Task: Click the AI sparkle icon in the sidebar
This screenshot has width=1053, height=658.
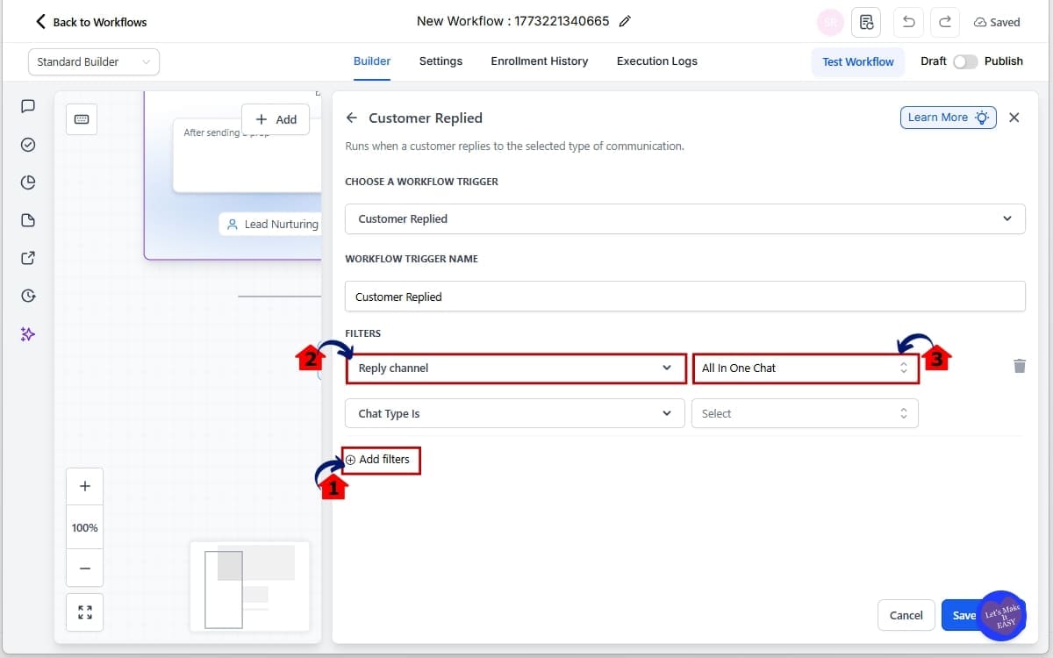Action: click(27, 333)
